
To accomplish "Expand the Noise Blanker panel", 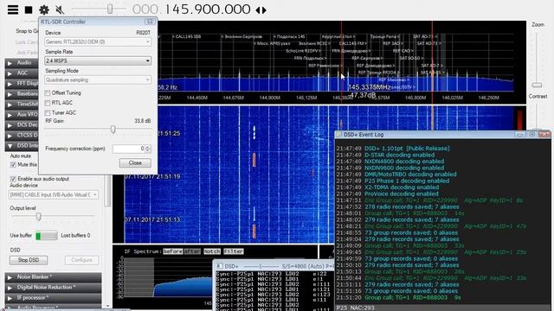I will 53,277.
